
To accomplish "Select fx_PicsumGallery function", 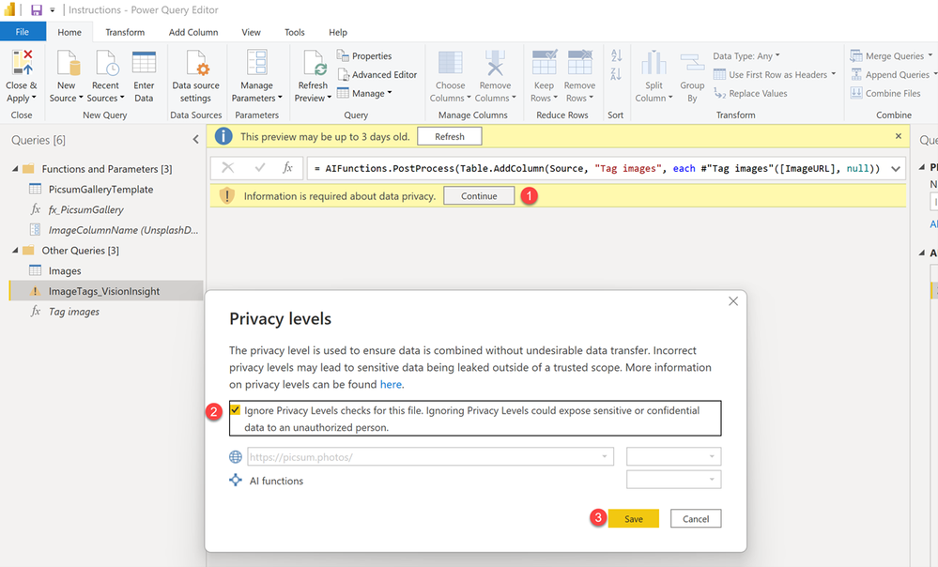I will (x=86, y=210).
